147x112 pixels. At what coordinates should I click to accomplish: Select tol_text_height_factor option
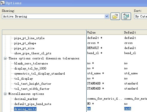(33, 84)
